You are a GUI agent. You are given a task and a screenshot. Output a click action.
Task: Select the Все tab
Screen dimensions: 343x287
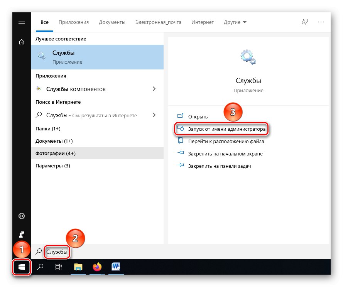pos(44,22)
